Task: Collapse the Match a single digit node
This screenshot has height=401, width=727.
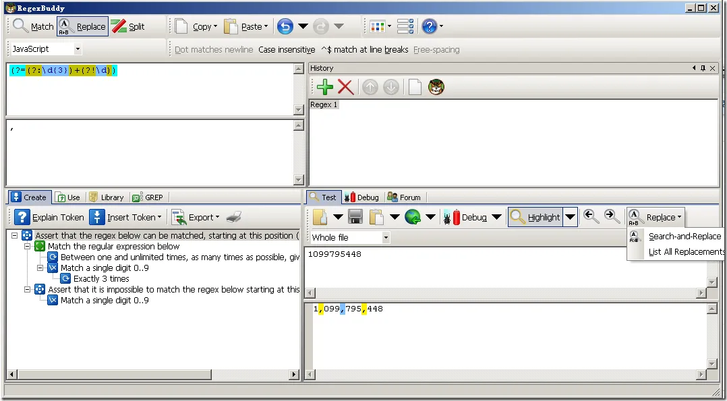Action: 40,268
